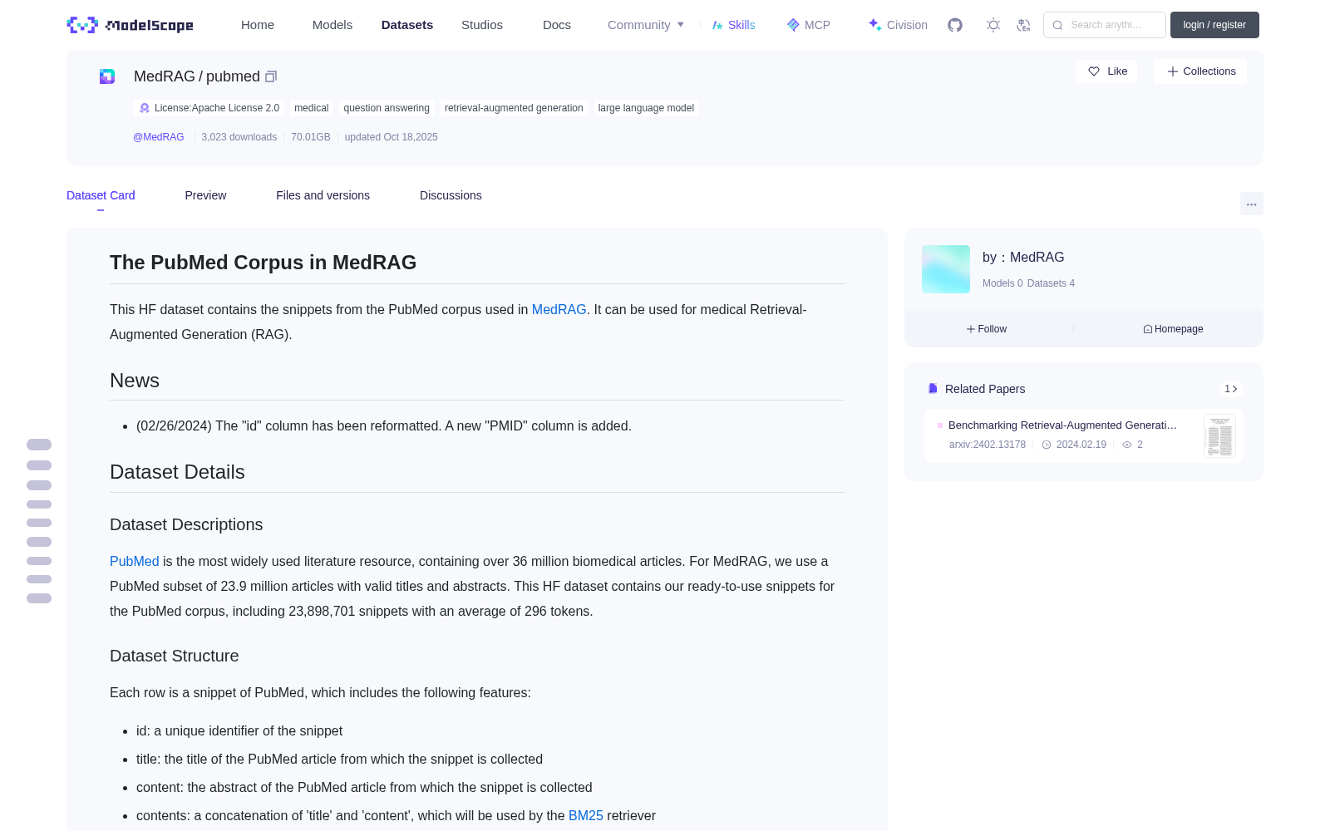This screenshot has height=831, width=1330.
Task: Jump using last outline navigation bar
Action: pos(39,598)
